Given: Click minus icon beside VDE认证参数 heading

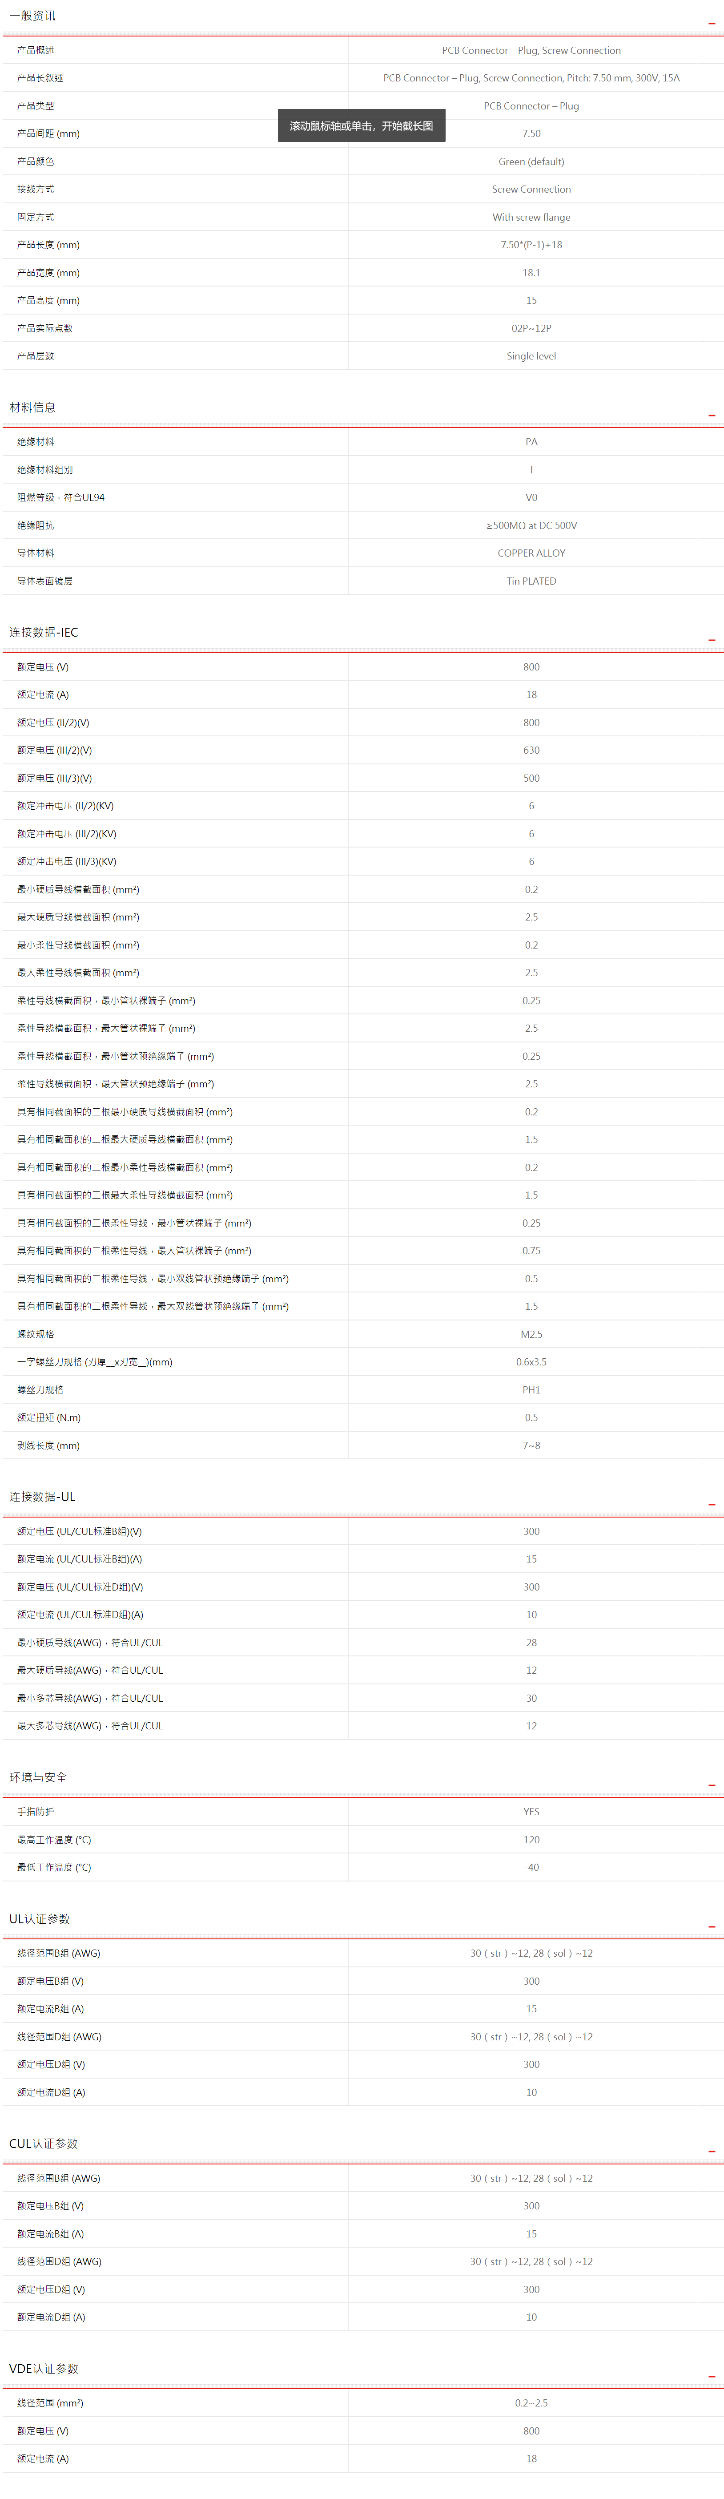Looking at the screenshot, I should pyautogui.click(x=712, y=2376).
